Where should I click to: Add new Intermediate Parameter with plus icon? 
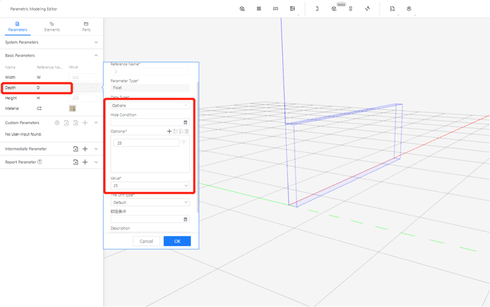click(85, 149)
